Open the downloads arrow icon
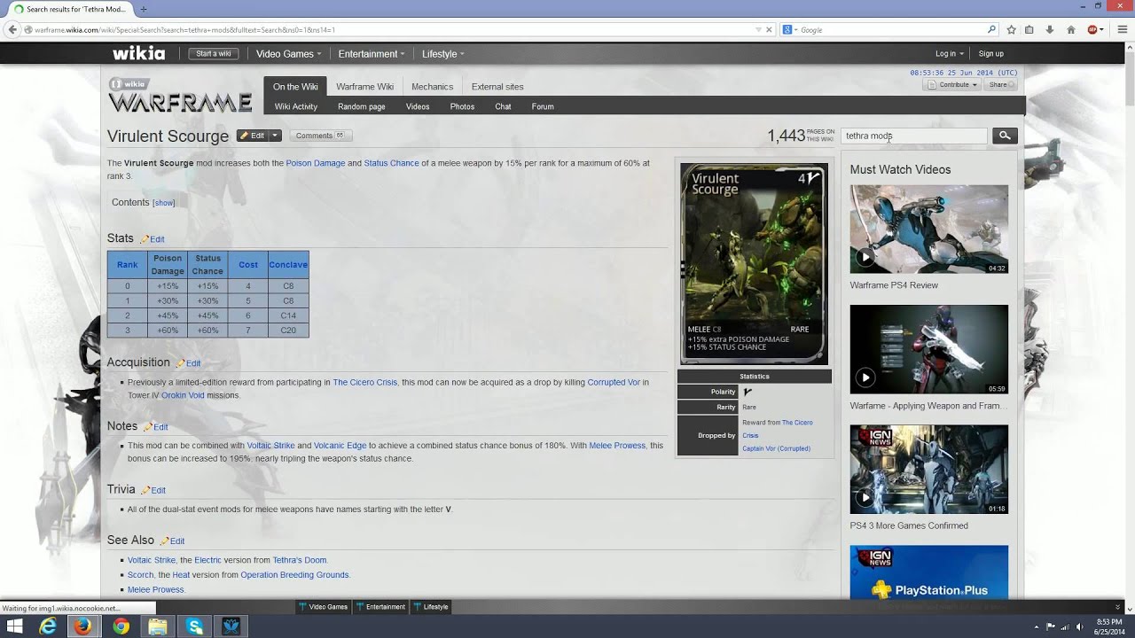Screen dimensions: 1135x638 [1050, 29]
